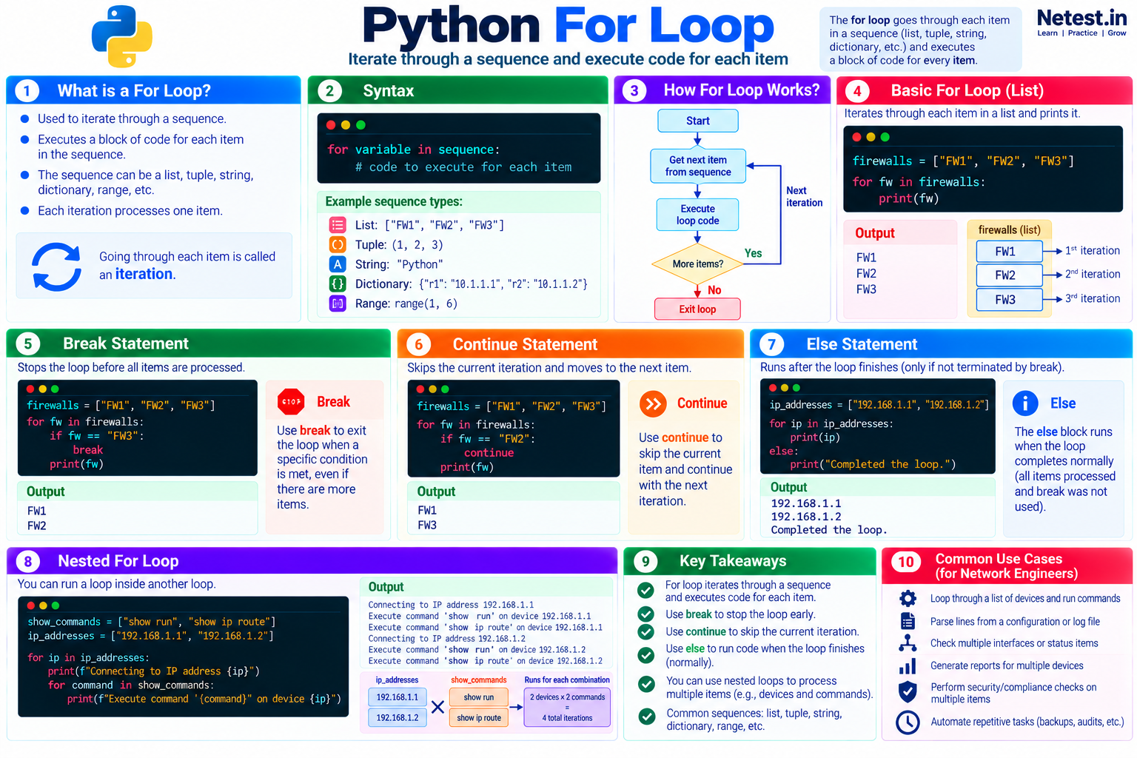Click the '192.168.1.2' box under ip_addresses
Viewport: 1137px width, 758px height.
point(398,717)
